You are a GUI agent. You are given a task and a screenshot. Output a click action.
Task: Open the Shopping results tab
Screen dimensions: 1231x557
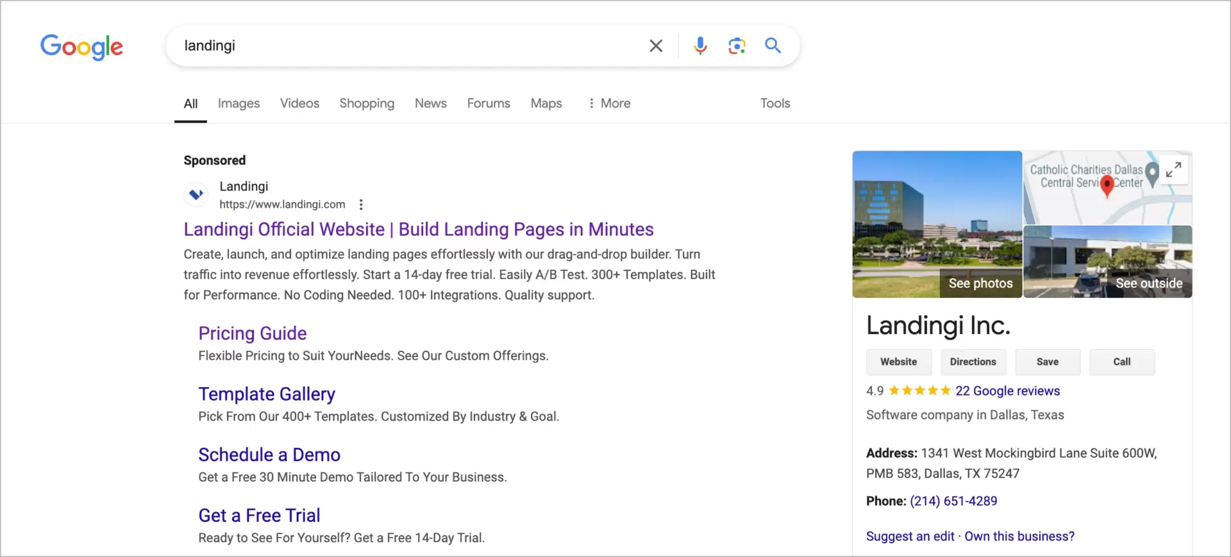click(367, 103)
